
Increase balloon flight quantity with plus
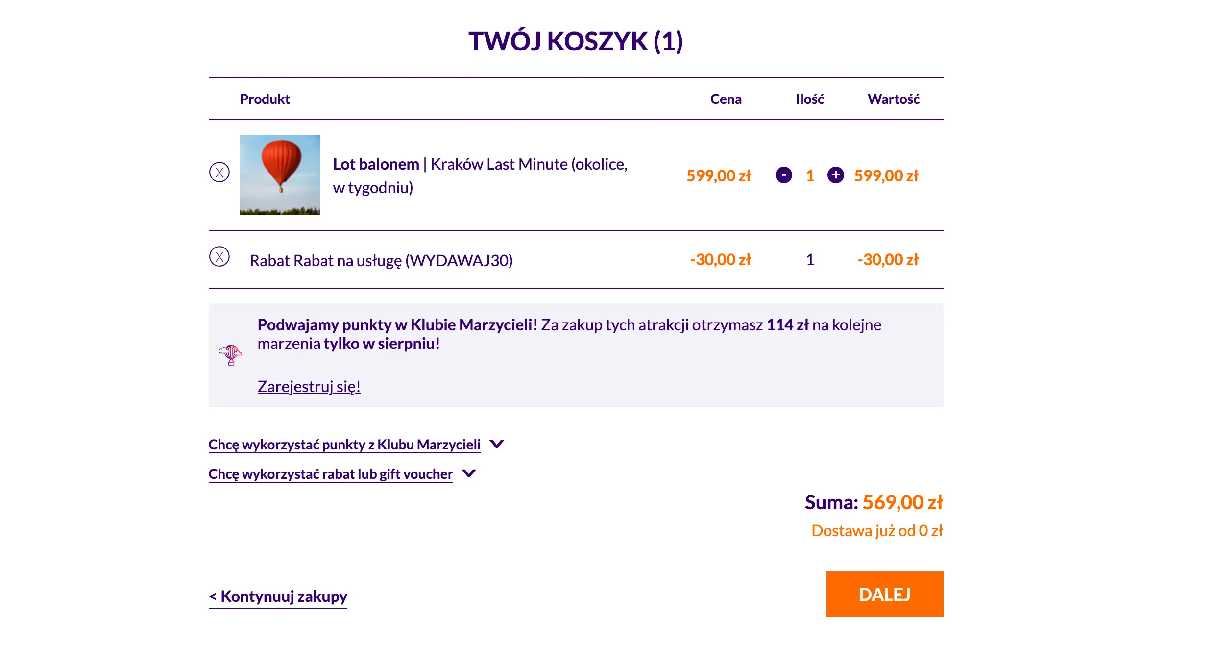[x=835, y=175]
